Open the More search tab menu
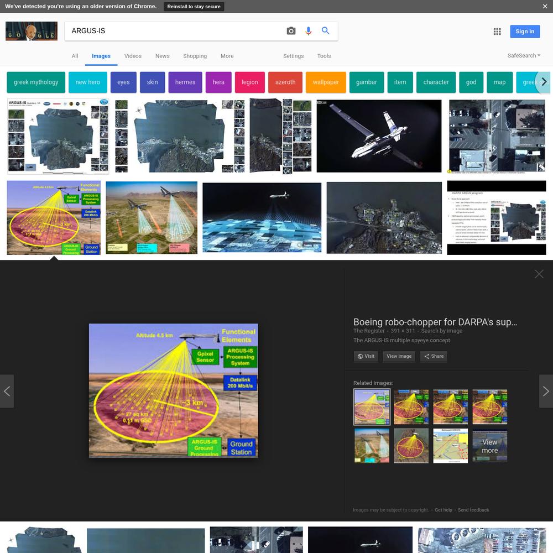 (x=227, y=56)
